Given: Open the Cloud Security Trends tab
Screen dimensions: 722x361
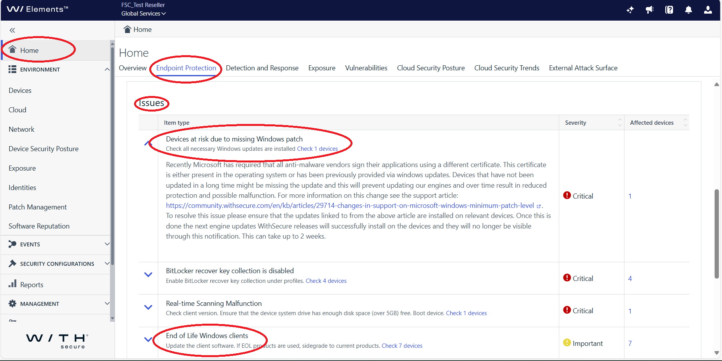Looking at the screenshot, I should coord(507,68).
